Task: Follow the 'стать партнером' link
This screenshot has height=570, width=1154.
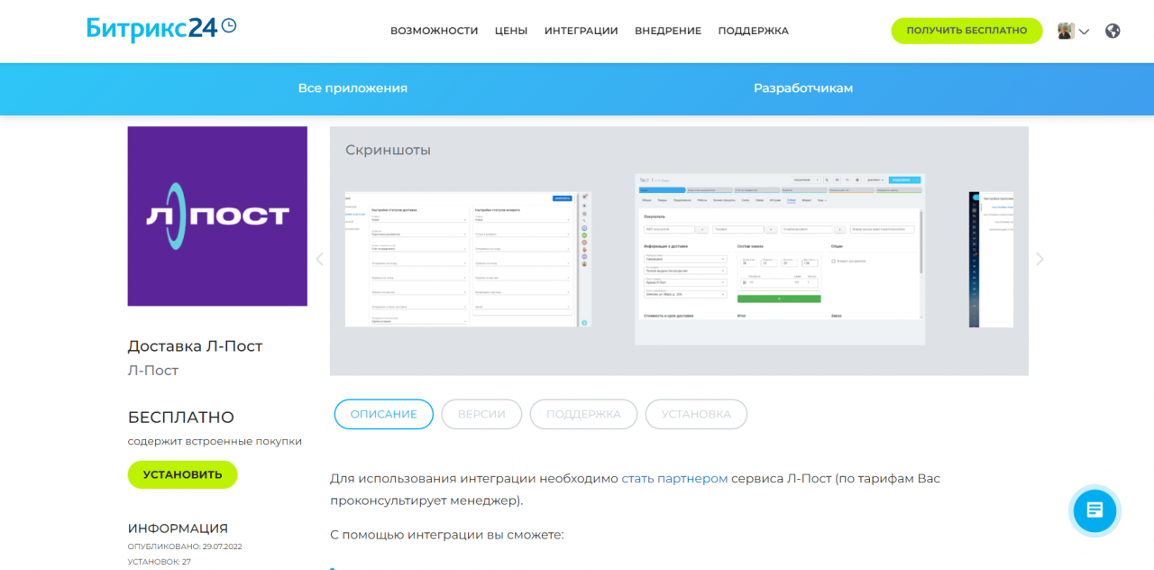Action: tap(674, 478)
